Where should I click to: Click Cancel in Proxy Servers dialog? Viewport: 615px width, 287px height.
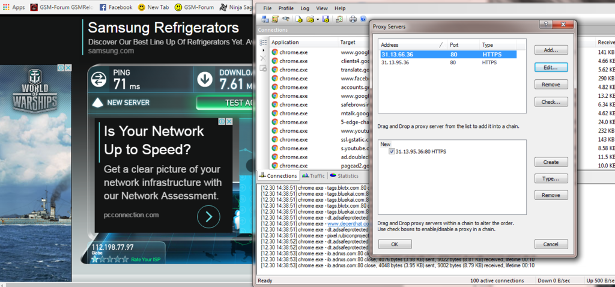pos(551,244)
